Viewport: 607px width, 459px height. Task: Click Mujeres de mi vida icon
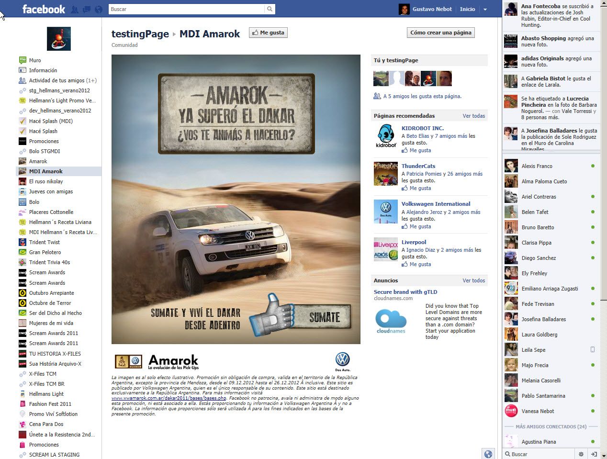coord(22,323)
